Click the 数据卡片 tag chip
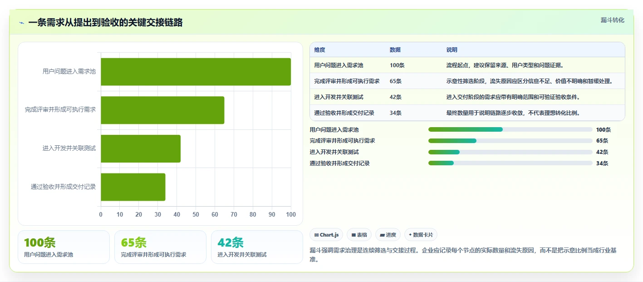Viewport: 643px width, 282px height. pos(421,235)
